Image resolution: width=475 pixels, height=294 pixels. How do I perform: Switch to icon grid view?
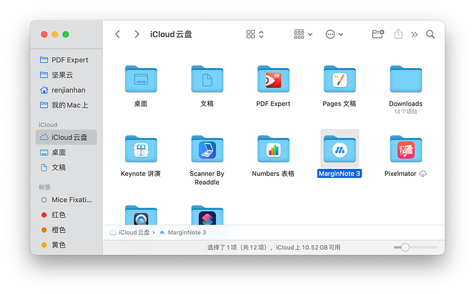(251, 34)
